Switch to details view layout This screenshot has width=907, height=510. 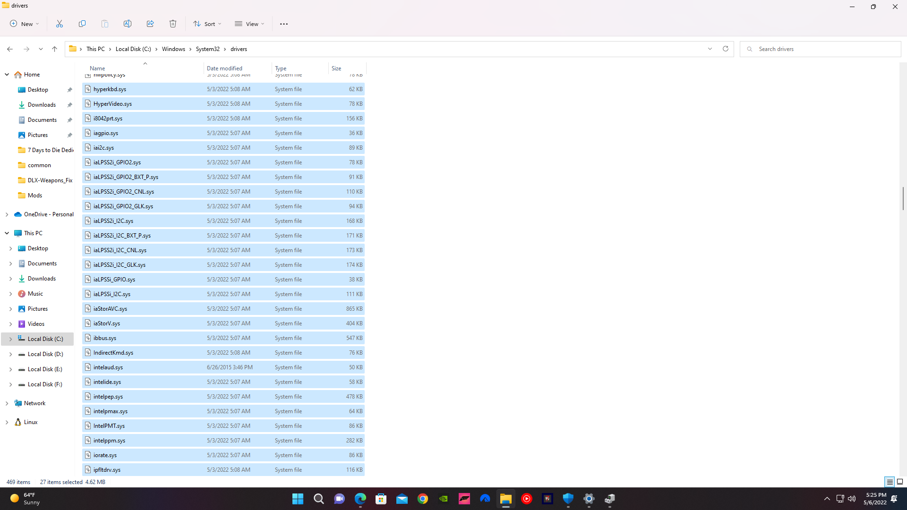click(890, 482)
